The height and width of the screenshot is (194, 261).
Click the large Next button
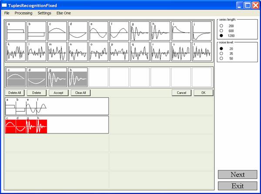click(237, 174)
